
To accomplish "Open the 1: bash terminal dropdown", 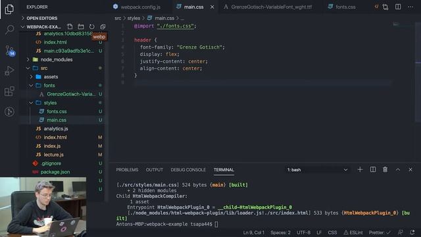I will point(317,170).
